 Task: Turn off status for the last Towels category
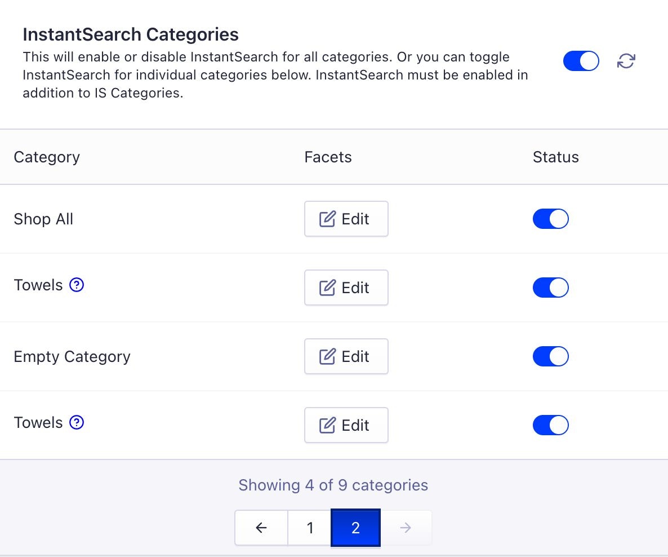tap(550, 425)
